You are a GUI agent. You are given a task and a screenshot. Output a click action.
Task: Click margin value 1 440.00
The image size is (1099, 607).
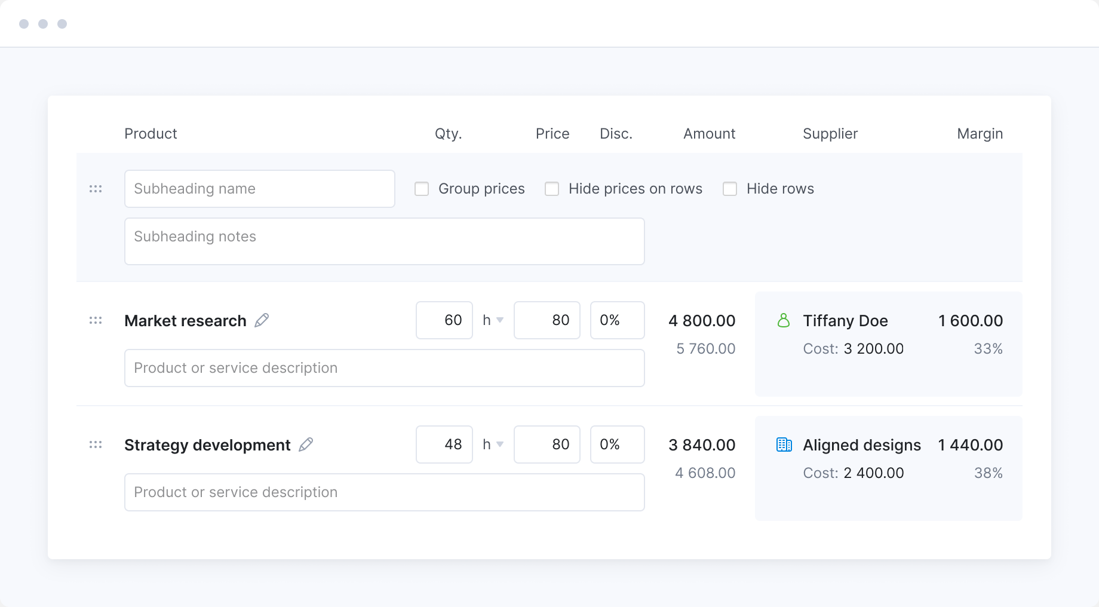click(971, 445)
